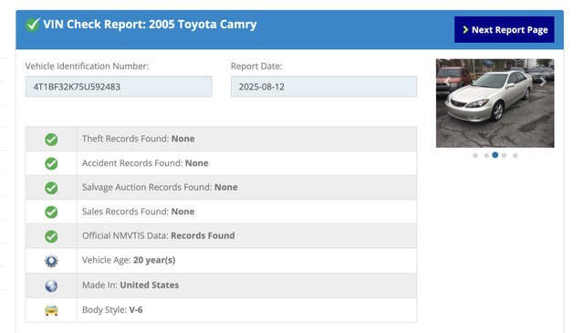The width and height of the screenshot is (585, 333).
Task: Click the 'Body Style: V-6' text
Action: click(x=112, y=309)
